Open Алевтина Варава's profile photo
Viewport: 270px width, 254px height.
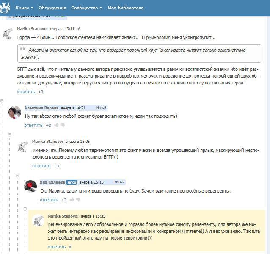click(x=15, y=112)
